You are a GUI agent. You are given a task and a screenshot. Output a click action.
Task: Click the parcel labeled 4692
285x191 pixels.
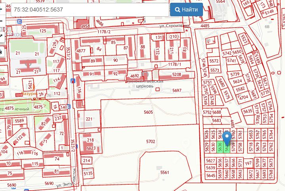pyautogui.click(x=134, y=76)
